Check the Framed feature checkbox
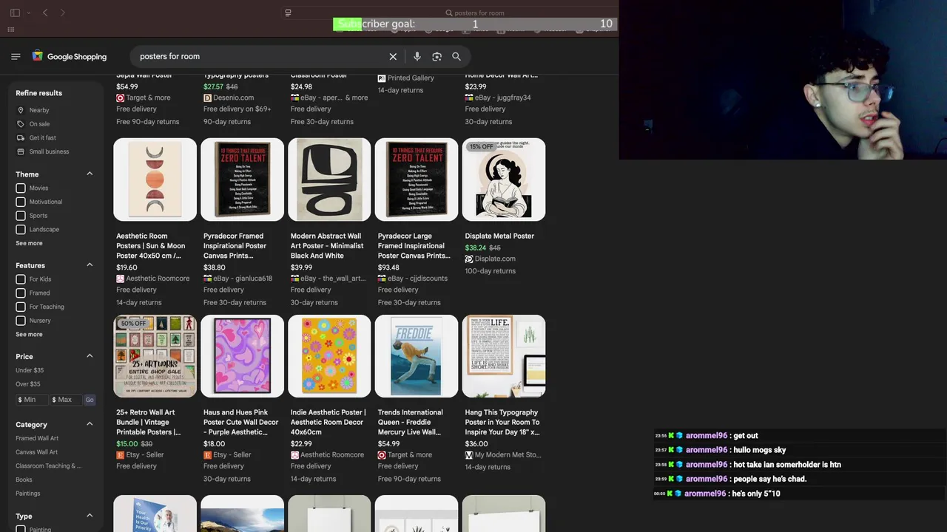This screenshot has width=947, height=532. tap(21, 293)
